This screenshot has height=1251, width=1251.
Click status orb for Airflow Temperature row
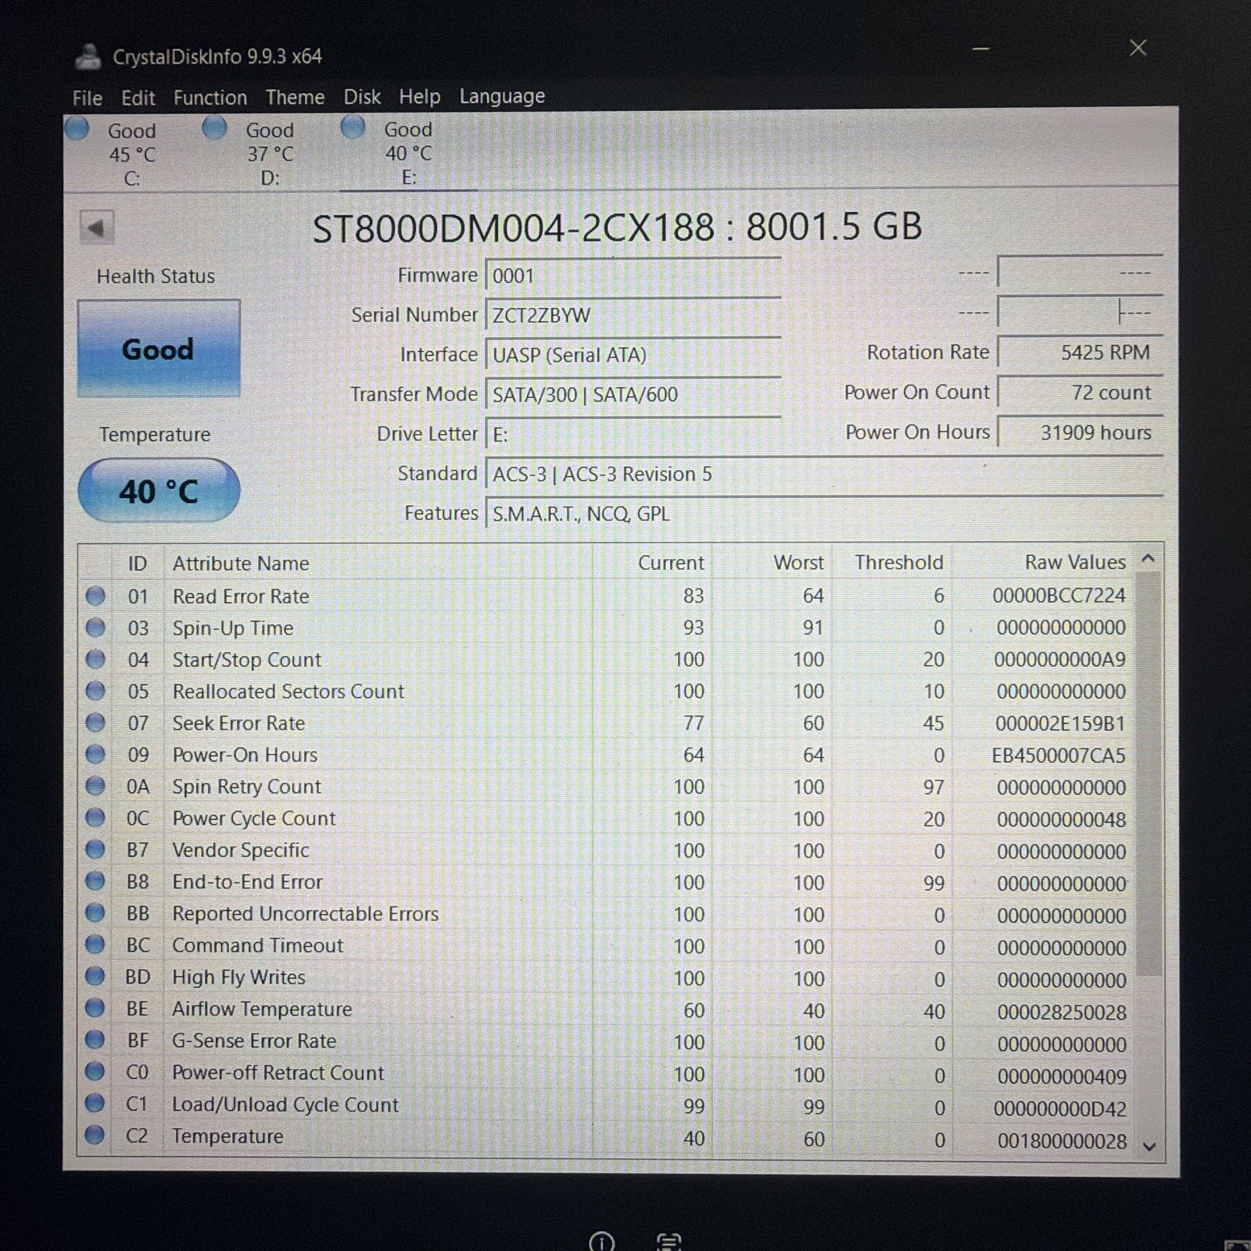click(95, 1008)
